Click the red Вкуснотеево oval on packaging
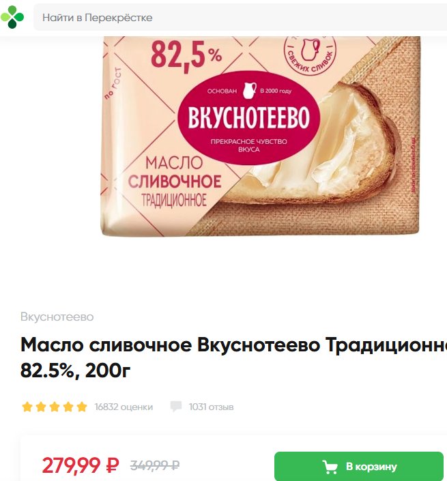Image resolution: width=447 pixels, height=481 pixels. point(249,118)
